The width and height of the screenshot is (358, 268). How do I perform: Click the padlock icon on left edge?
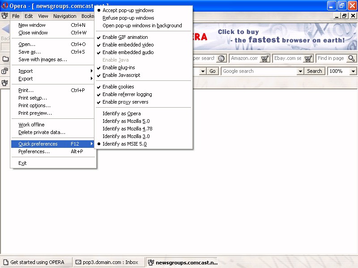[x=5, y=71]
